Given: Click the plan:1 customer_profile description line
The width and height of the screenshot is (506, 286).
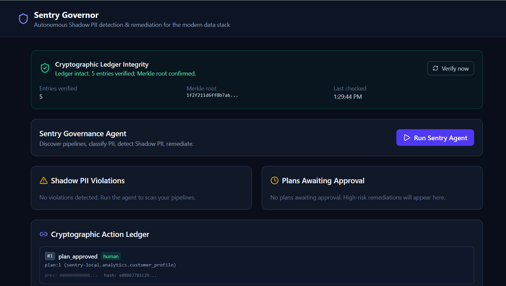Looking at the screenshot, I should [110, 265].
